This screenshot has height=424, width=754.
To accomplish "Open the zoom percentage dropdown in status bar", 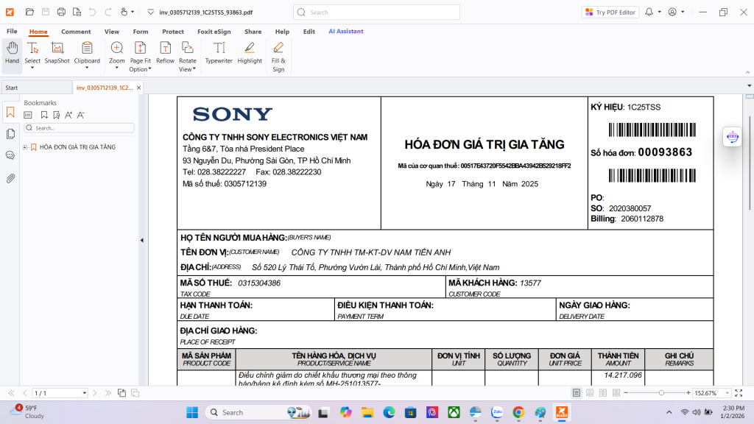I will 727,393.
